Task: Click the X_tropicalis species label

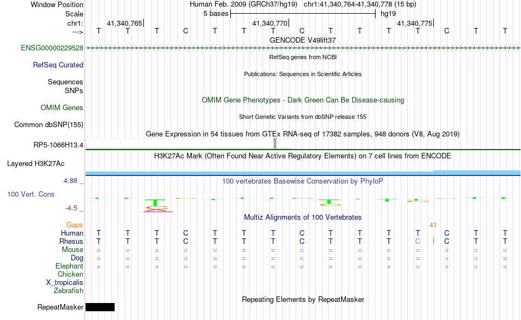Action: pyautogui.click(x=65, y=283)
